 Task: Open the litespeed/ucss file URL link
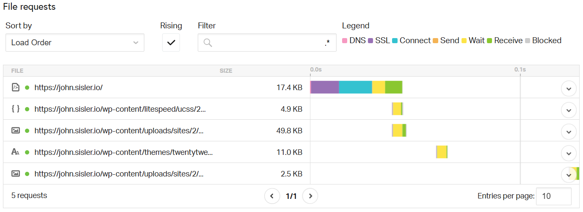click(x=120, y=109)
